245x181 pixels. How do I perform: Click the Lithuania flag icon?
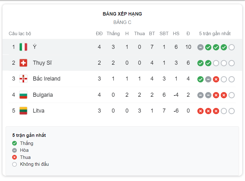[23, 111]
